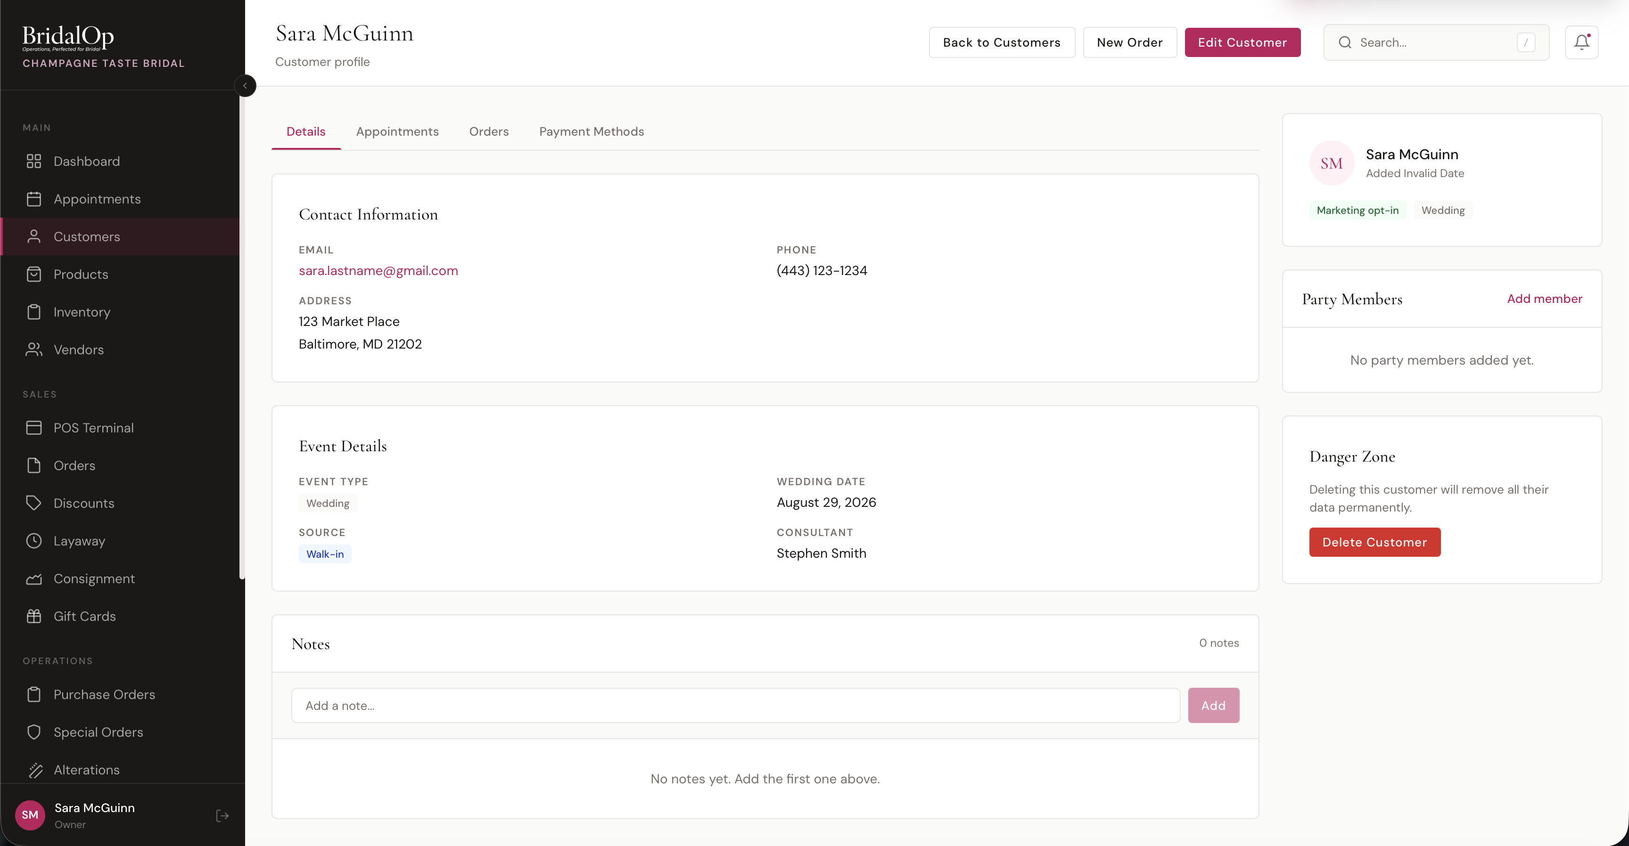The width and height of the screenshot is (1629, 846).
Task: Open the Layaway section
Action: 79,541
